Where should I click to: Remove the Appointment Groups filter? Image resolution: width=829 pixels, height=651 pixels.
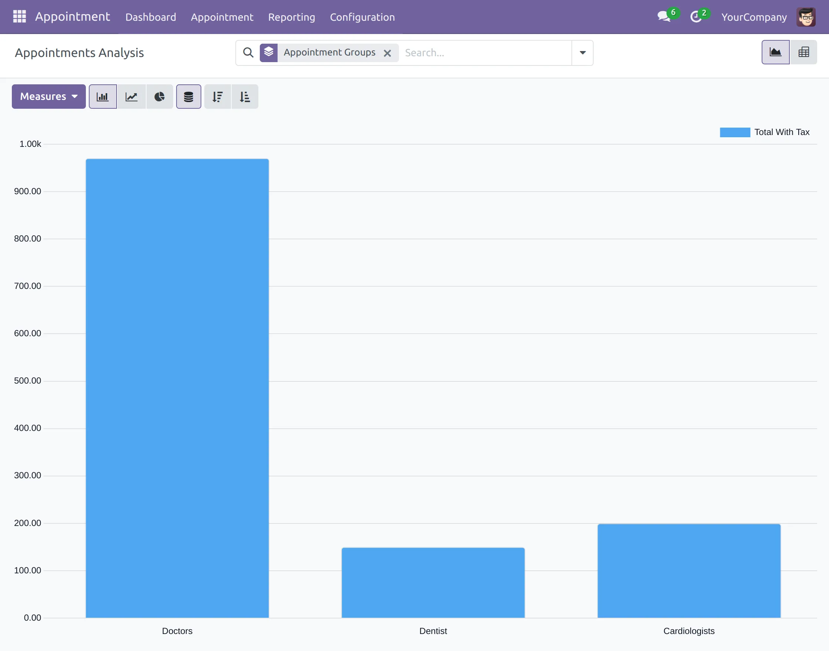coord(387,53)
